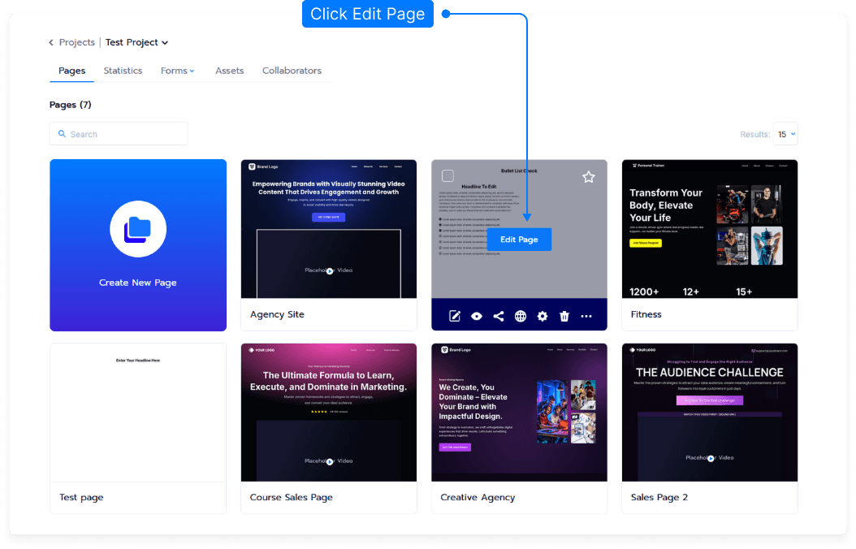Image resolution: width=856 pixels, height=549 pixels.
Task: Click the blue Edit Page button
Action: (x=519, y=240)
